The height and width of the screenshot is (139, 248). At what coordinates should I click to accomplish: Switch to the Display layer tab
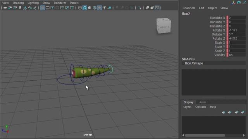(188, 102)
